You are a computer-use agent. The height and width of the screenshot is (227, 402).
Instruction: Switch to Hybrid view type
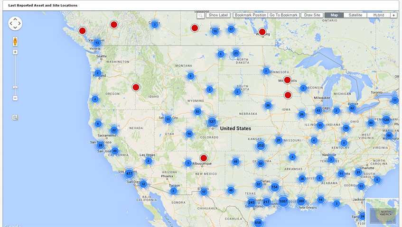[x=378, y=15]
